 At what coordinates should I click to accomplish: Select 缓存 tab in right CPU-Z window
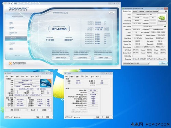[x=72, y=76]
